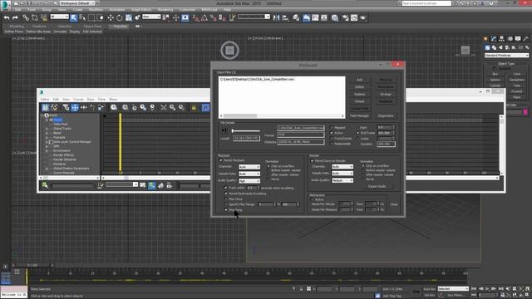The image size is (532, 299).
Task: Open the Selection Filter dropdown in toolbar
Action: point(59,17)
